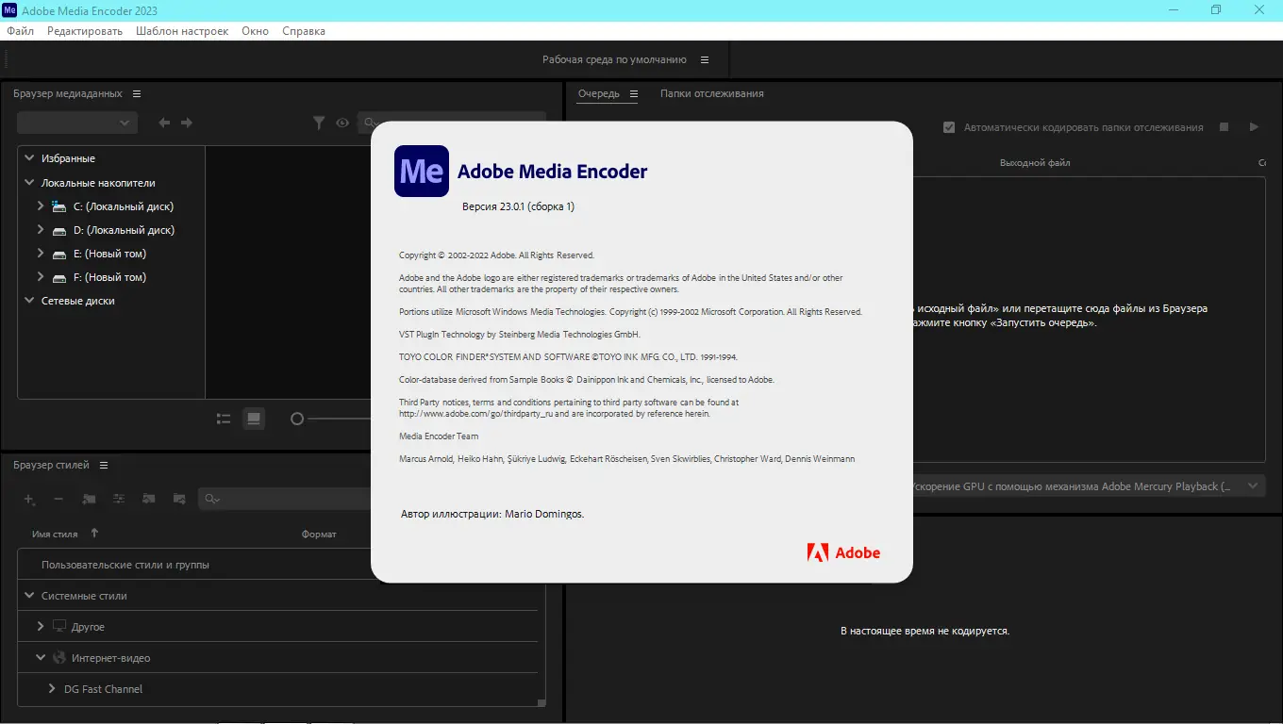1283x724 pixels.
Task: Click the Автор иллюстрации: Mario Domingos credit
Action: coord(492,514)
